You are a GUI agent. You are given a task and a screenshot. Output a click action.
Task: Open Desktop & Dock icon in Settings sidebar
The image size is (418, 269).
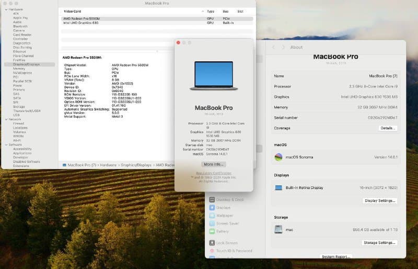tap(212, 199)
